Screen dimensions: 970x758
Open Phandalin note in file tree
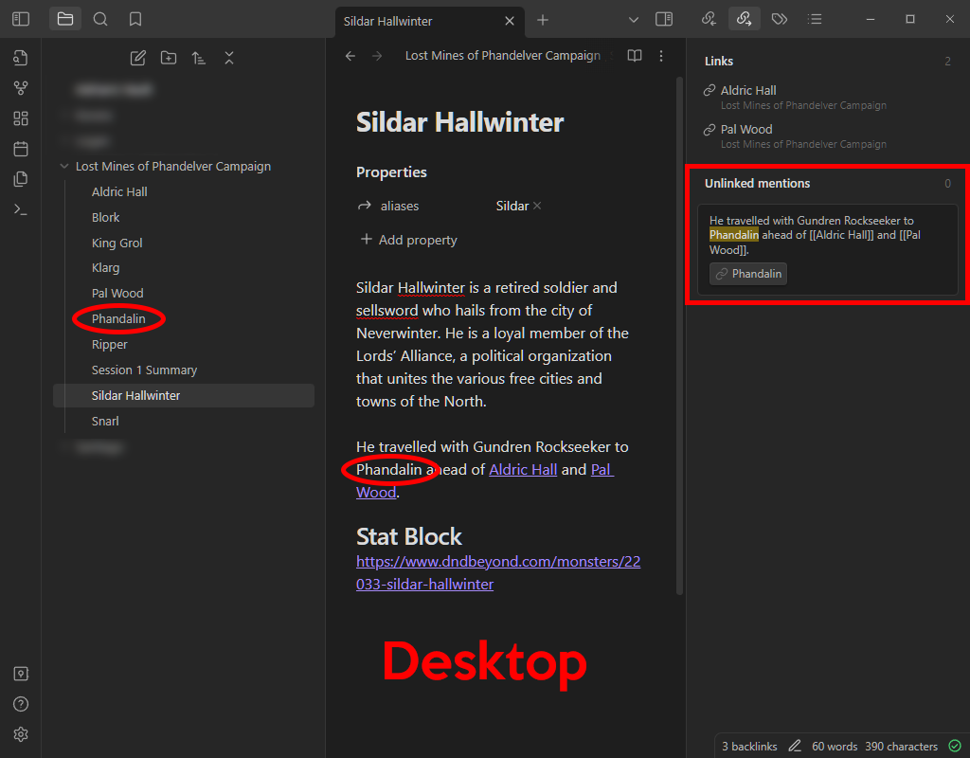coord(118,318)
